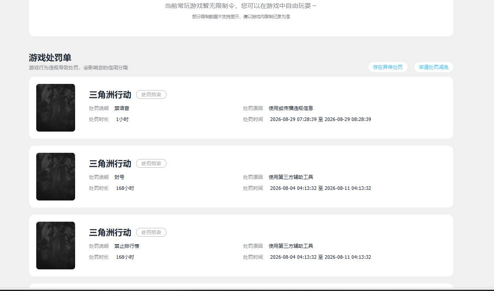Select thumbnail of the 禁语音 penalty card
This screenshot has width=494, height=291.
(x=55, y=108)
